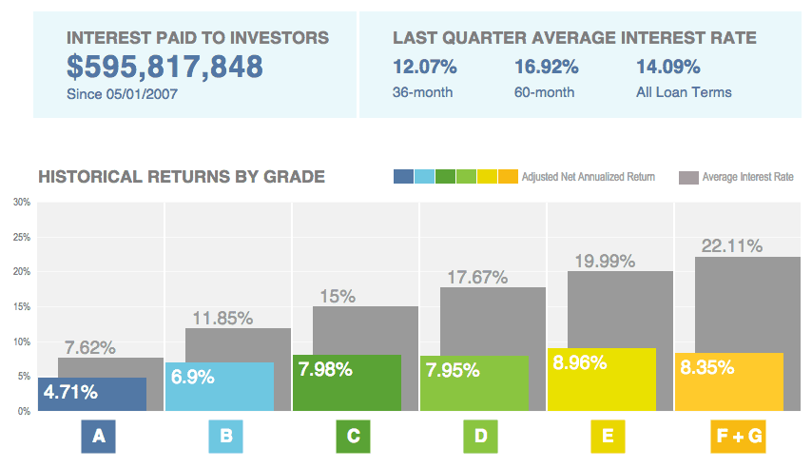Click the 36-month rate label
This screenshot has height=468, width=812.
[x=422, y=92]
